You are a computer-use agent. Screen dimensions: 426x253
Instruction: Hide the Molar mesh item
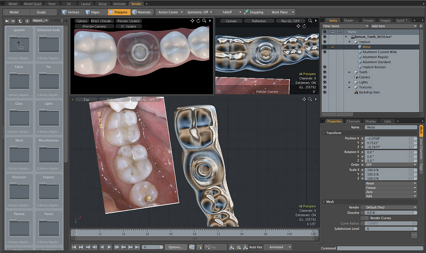coord(324,47)
